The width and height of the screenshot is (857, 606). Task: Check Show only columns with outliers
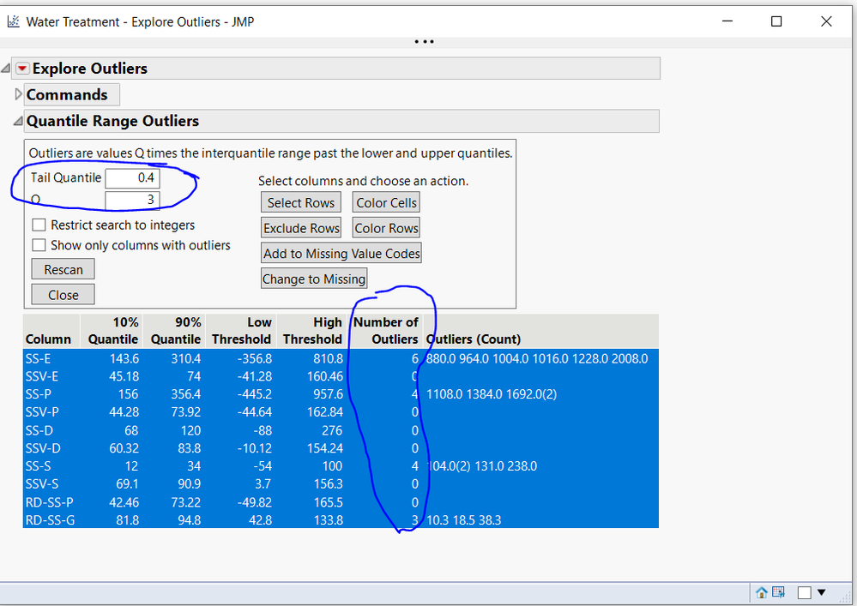click(x=39, y=245)
